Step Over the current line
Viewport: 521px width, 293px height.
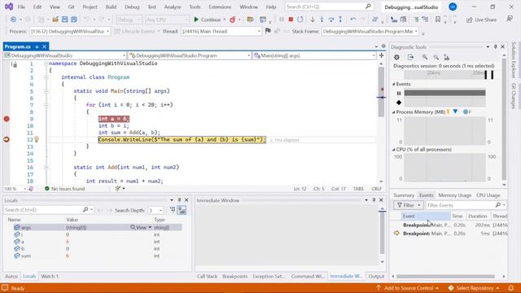point(331,20)
